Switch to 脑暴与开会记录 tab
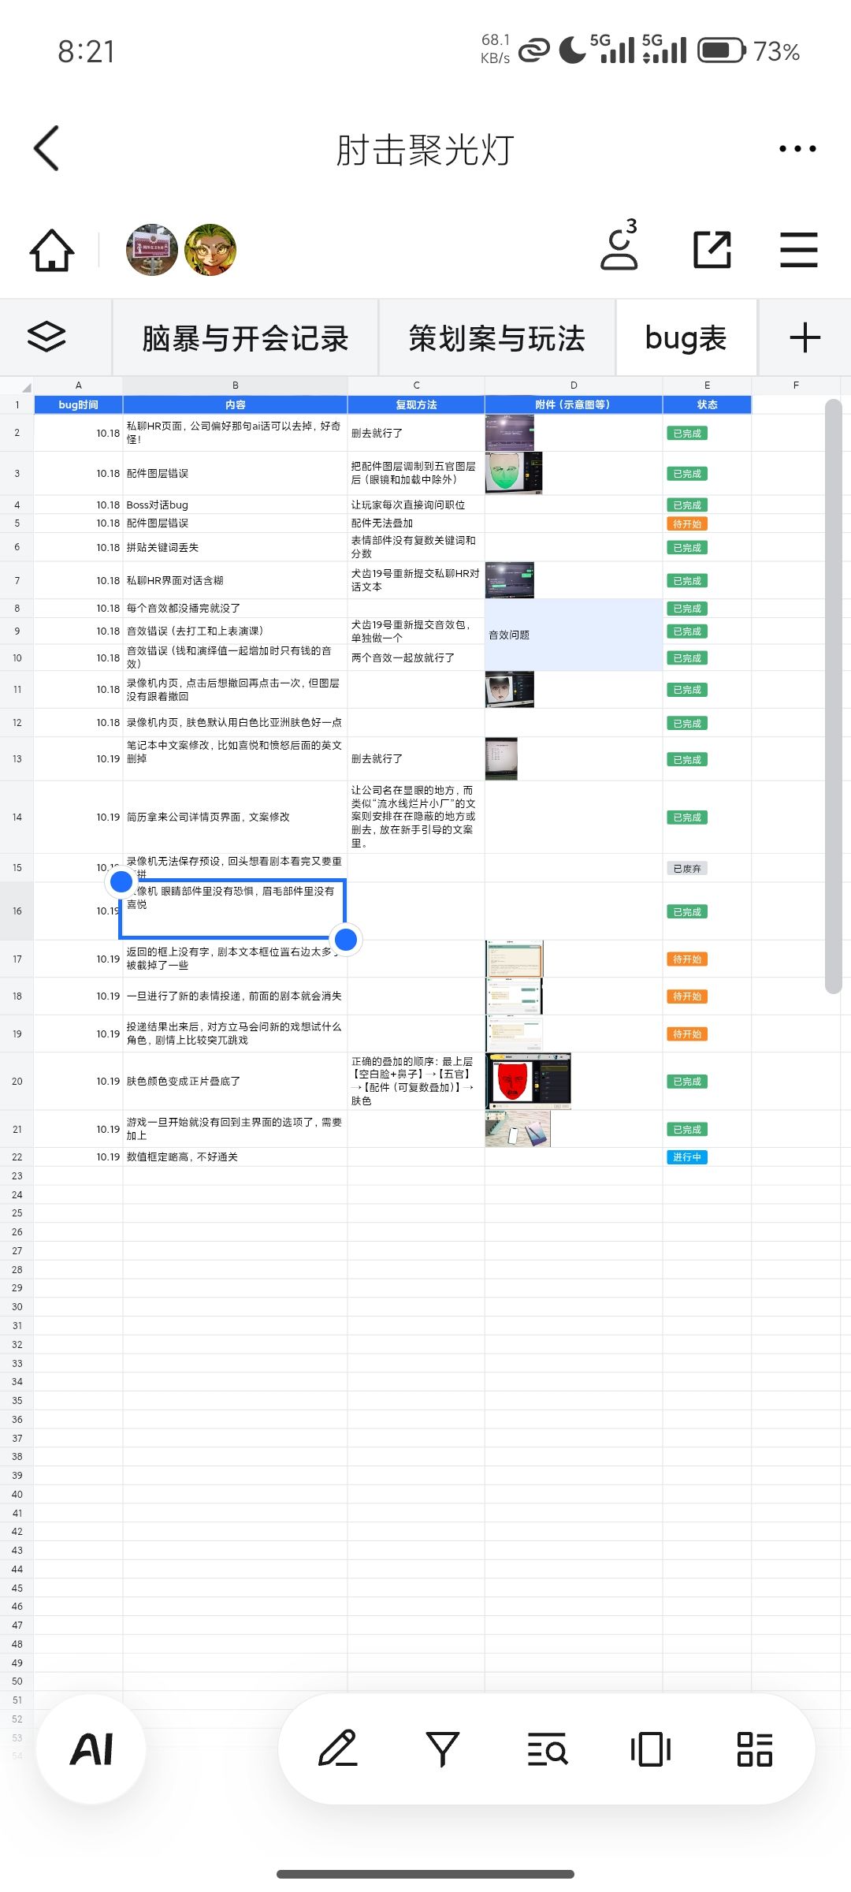 coord(245,338)
